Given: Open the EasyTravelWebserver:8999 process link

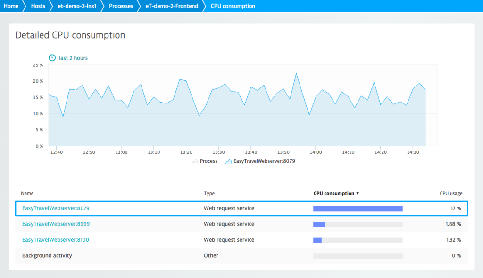Looking at the screenshot, I should [55, 224].
